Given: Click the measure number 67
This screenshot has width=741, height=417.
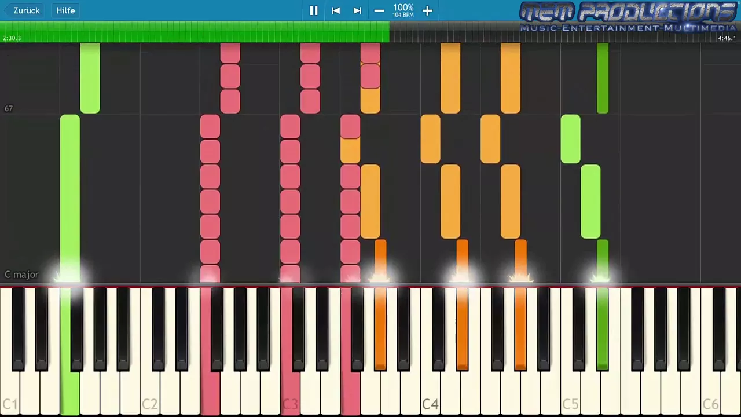Looking at the screenshot, I should [9, 108].
